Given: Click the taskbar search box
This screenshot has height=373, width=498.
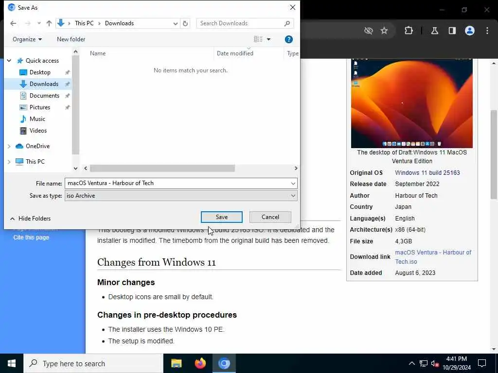Looking at the screenshot, I should [x=93, y=363].
